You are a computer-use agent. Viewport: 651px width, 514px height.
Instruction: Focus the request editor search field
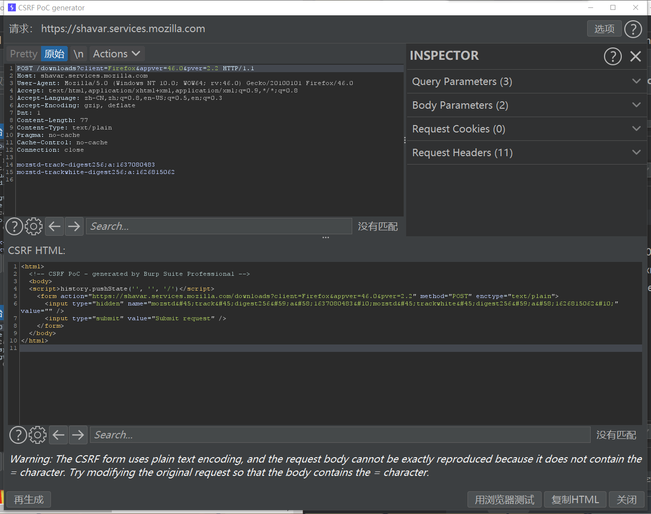point(219,226)
